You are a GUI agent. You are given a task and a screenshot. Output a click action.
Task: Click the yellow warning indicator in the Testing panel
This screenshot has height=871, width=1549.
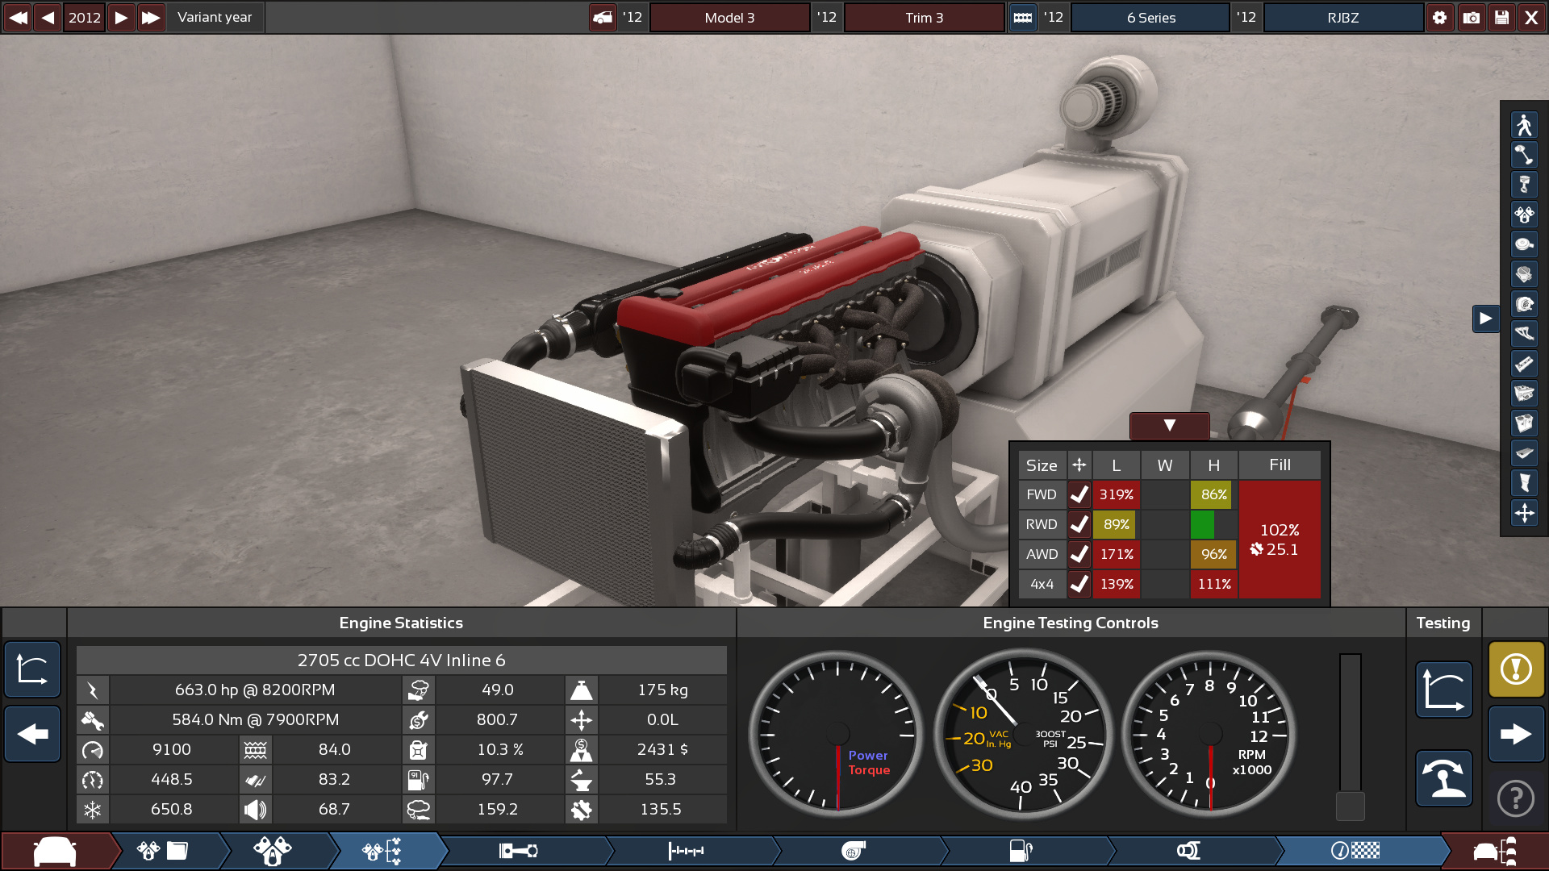pyautogui.click(x=1516, y=669)
